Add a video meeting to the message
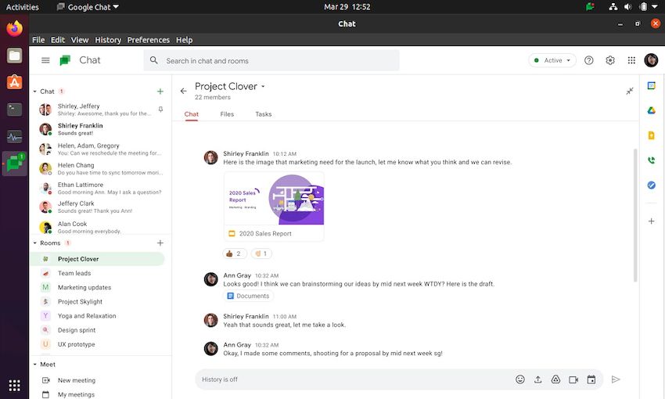This screenshot has width=665, height=399. 573,379
